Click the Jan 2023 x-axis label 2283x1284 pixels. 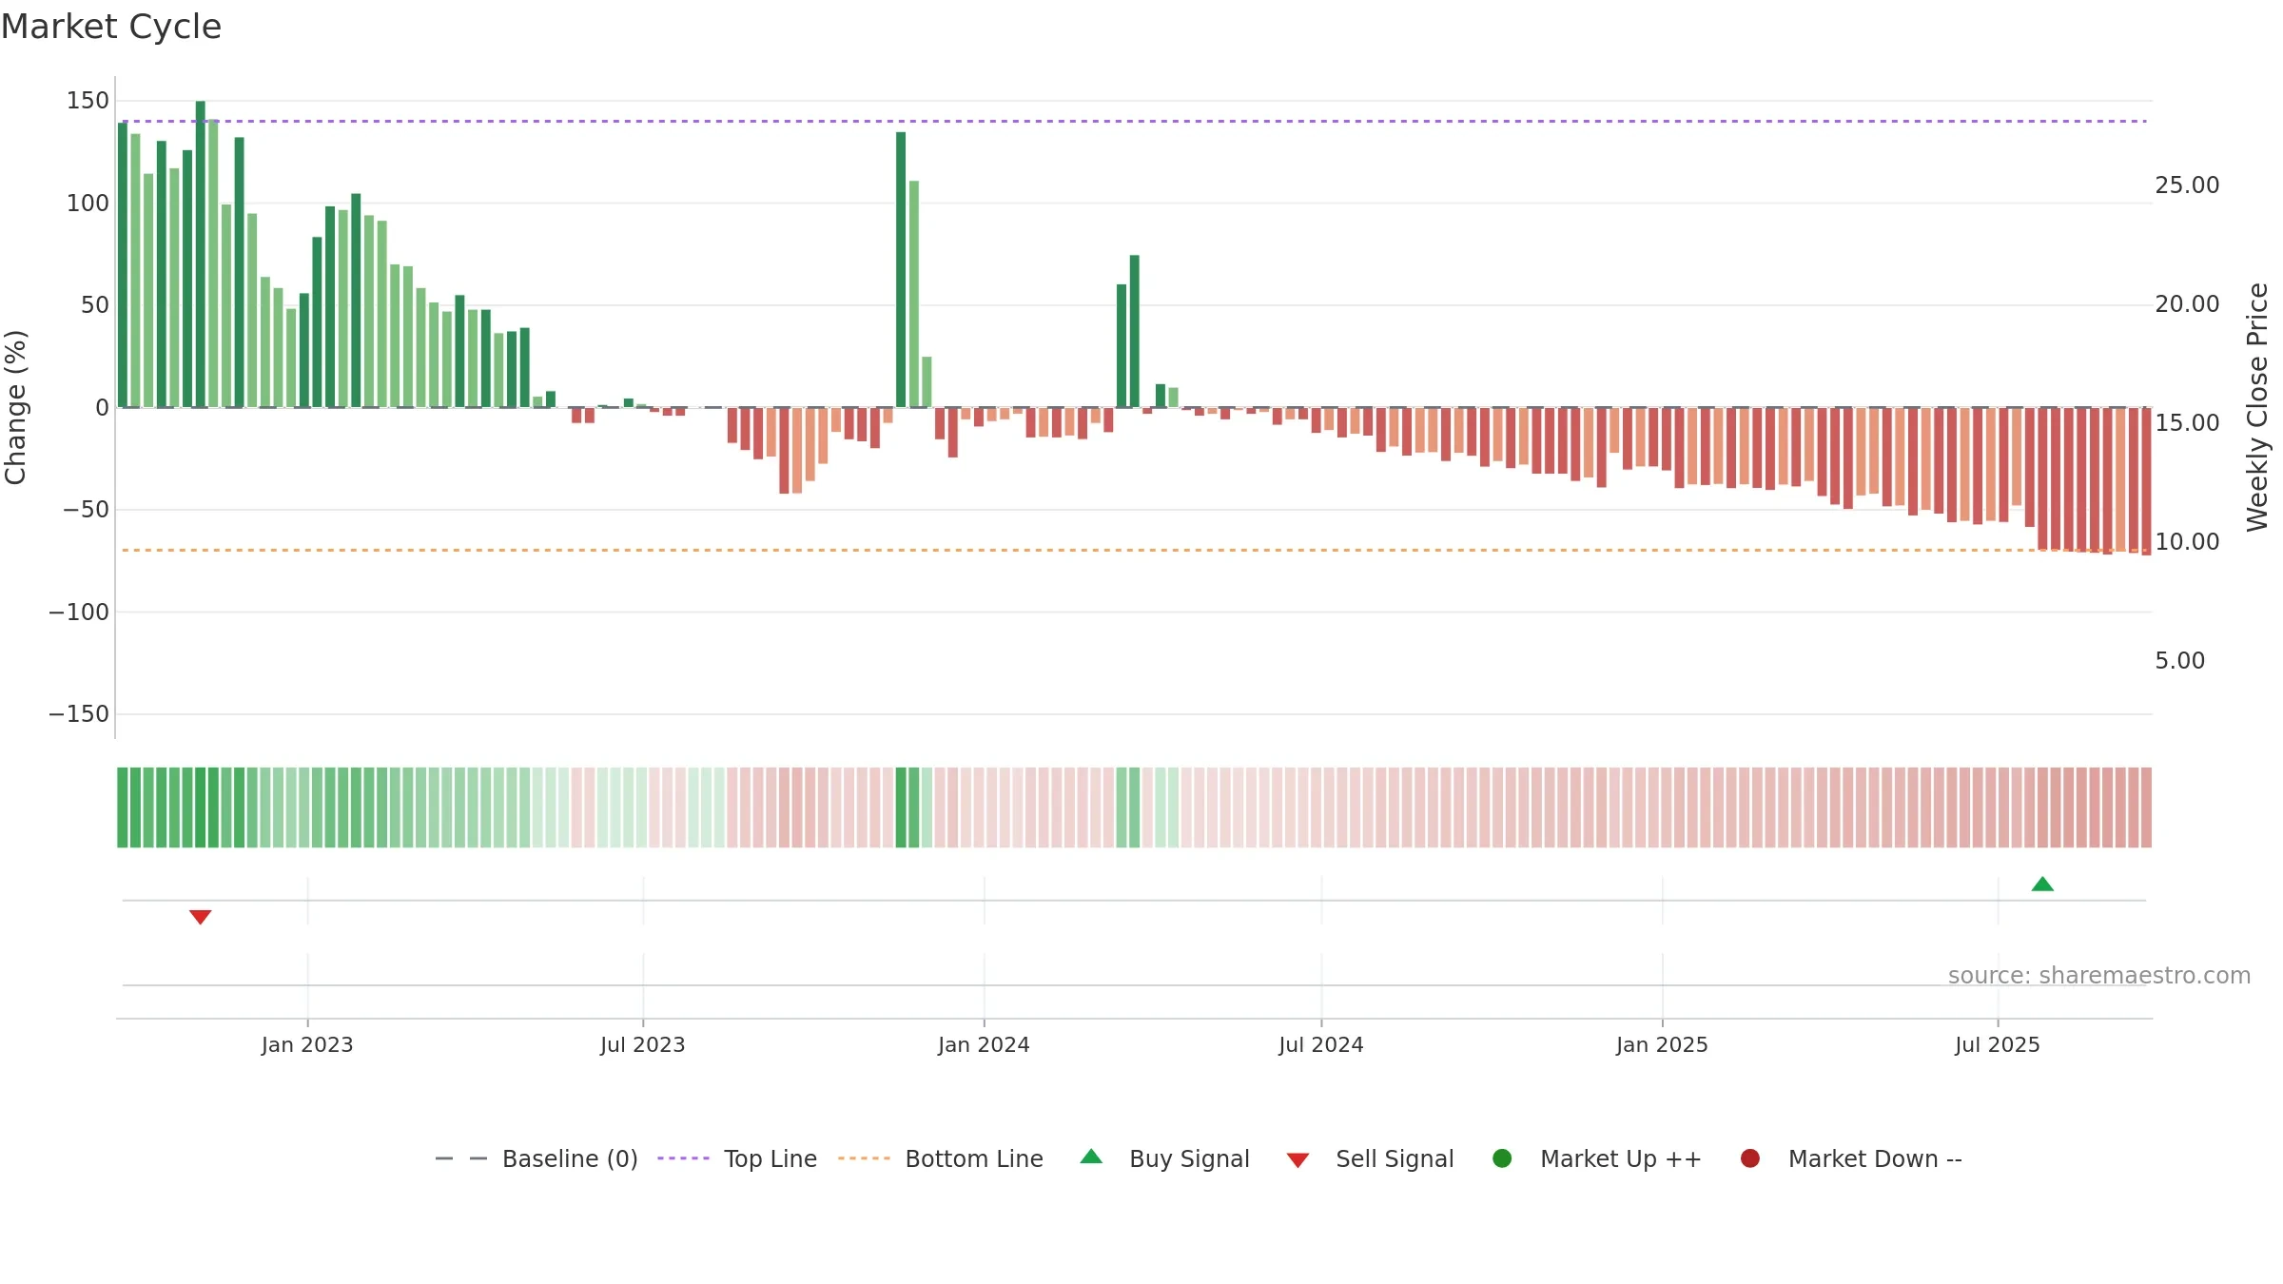(307, 1045)
